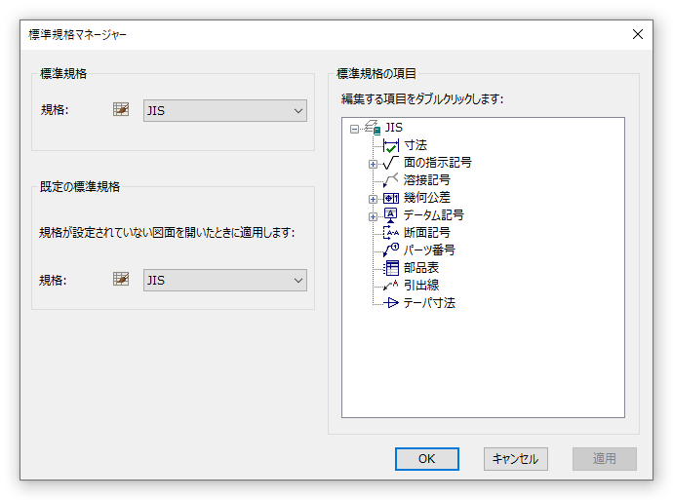This screenshot has height=500, width=673.
Task: Click the 規格が設定されていない図面 description text
Action: [167, 232]
